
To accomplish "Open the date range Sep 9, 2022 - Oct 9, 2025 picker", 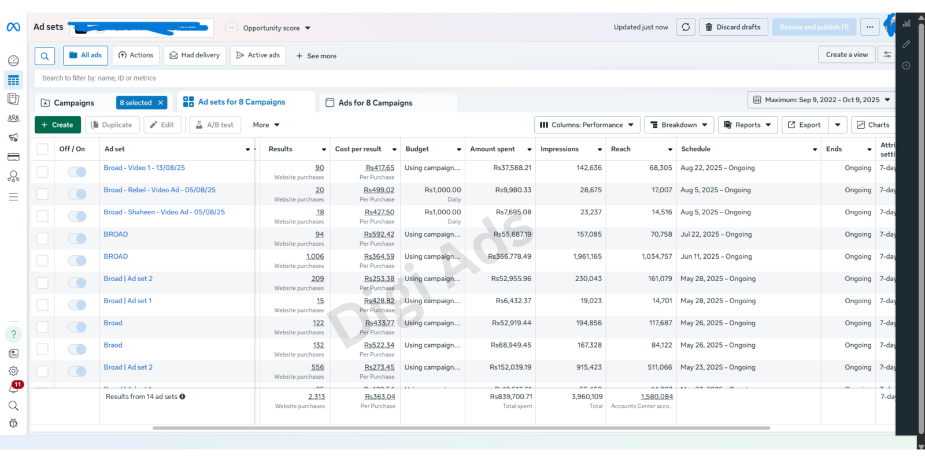I will [x=822, y=100].
